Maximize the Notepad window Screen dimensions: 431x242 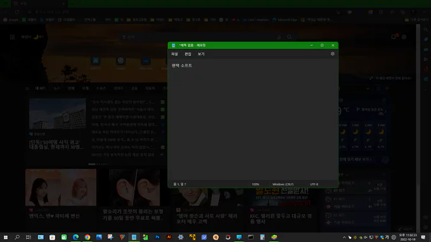pyautogui.click(x=322, y=46)
